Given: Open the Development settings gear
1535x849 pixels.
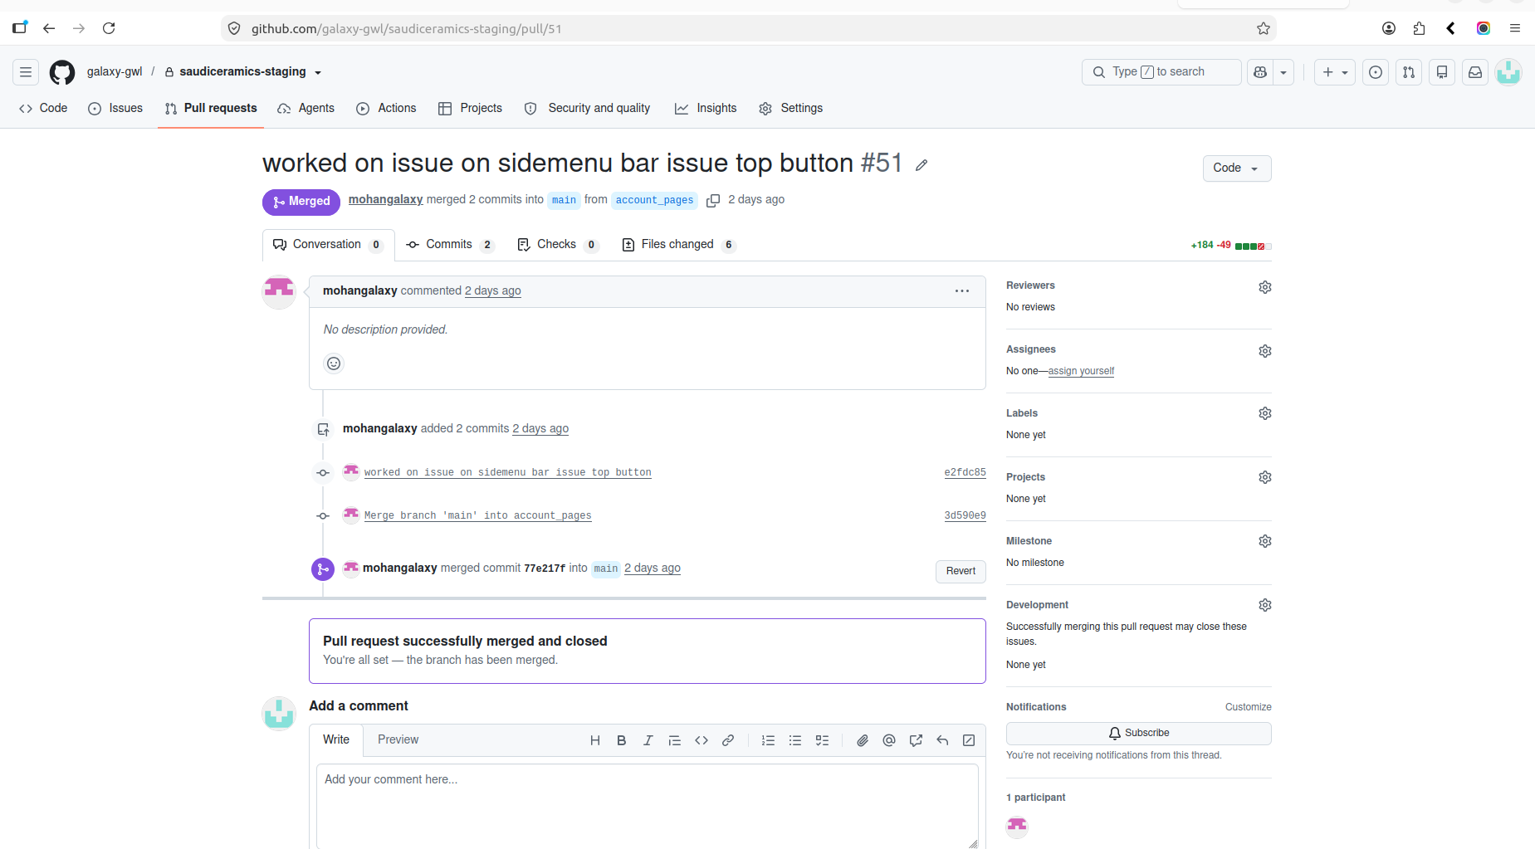Looking at the screenshot, I should 1265,605.
